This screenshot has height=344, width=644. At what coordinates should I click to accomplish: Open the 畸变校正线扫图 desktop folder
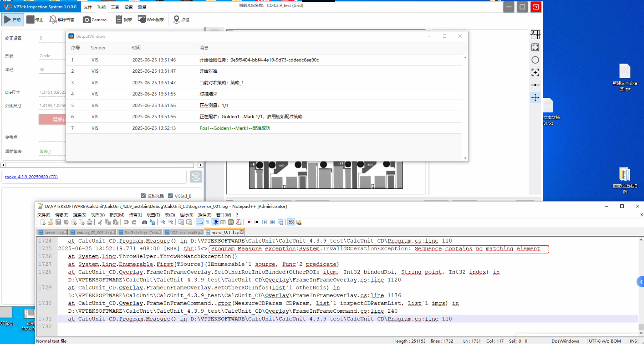click(x=625, y=180)
